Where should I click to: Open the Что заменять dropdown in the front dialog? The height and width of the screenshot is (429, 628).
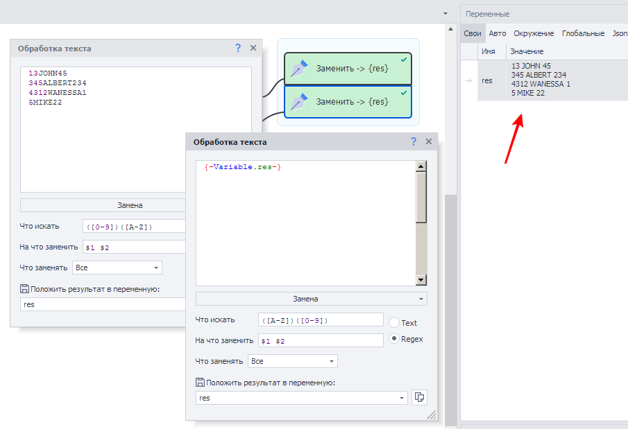coord(332,361)
